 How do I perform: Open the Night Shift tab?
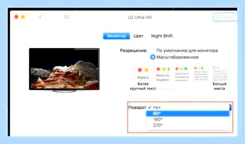coord(162,36)
